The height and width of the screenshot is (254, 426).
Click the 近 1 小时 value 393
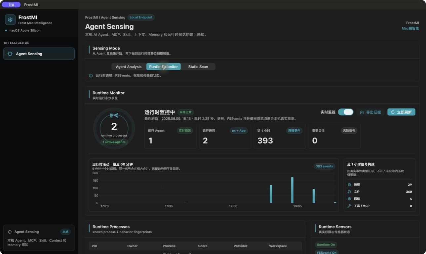265,141
